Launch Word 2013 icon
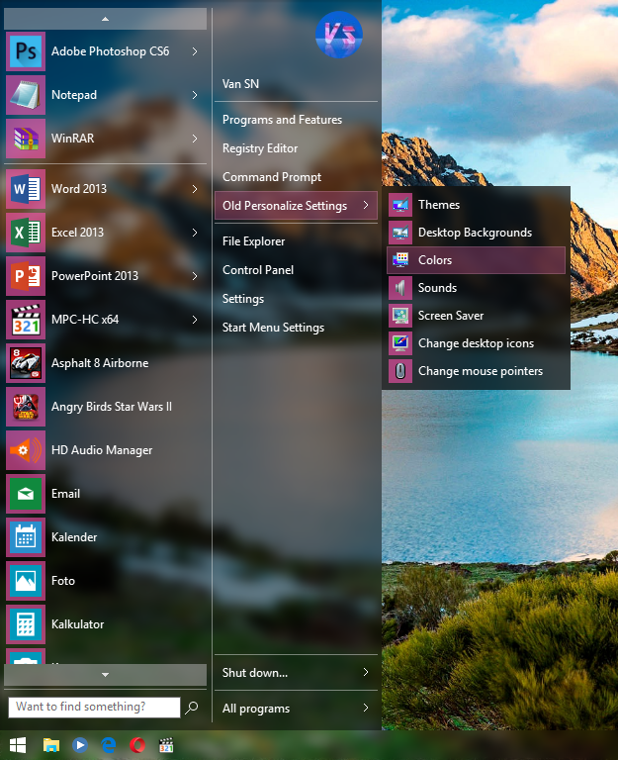This screenshot has width=618, height=760. click(x=26, y=189)
